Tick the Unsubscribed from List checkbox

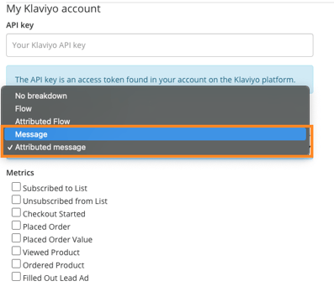pyautogui.click(x=16, y=200)
